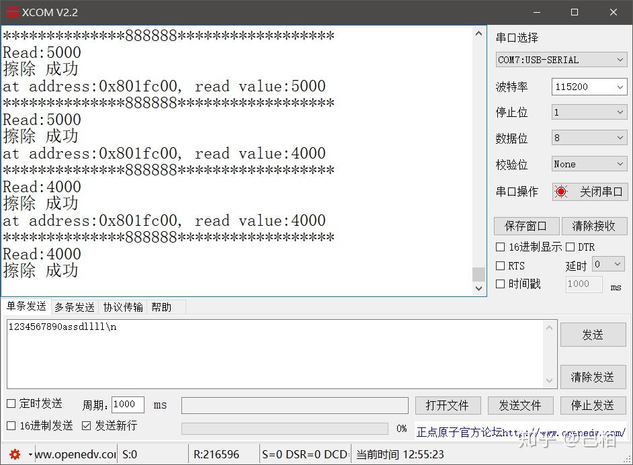Viewport: 633px width, 465px height.
Task: Open the settings gear icon in status bar
Action: click(x=15, y=454)
